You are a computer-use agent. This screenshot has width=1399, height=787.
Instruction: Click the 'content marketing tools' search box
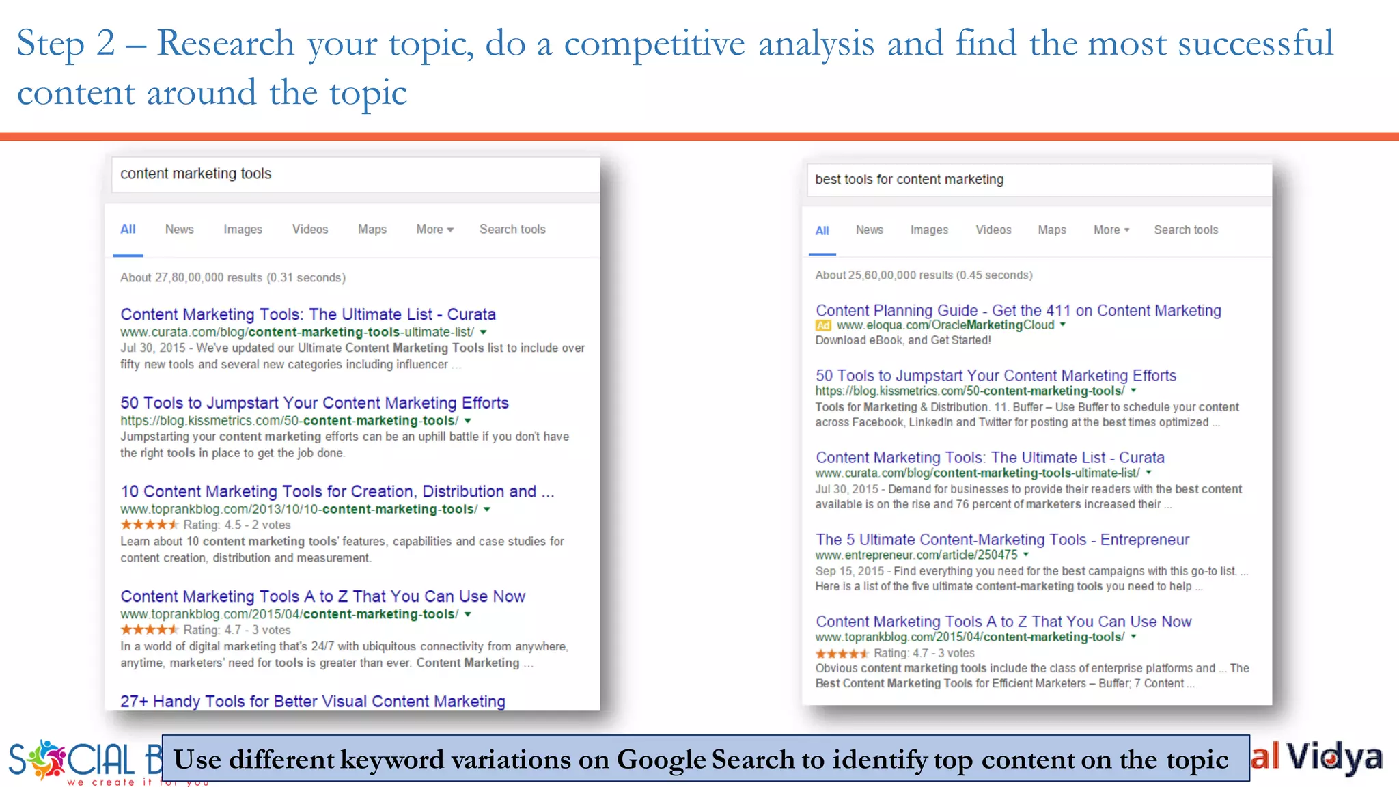(x=355, y=174)
